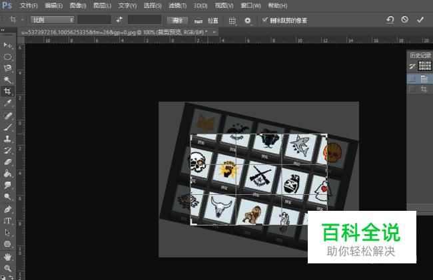Image resolution: width=433 pixels, height=280 pixels.
Task: Expand the collapsed toolbox double arrow
Action: click(3, 30)
